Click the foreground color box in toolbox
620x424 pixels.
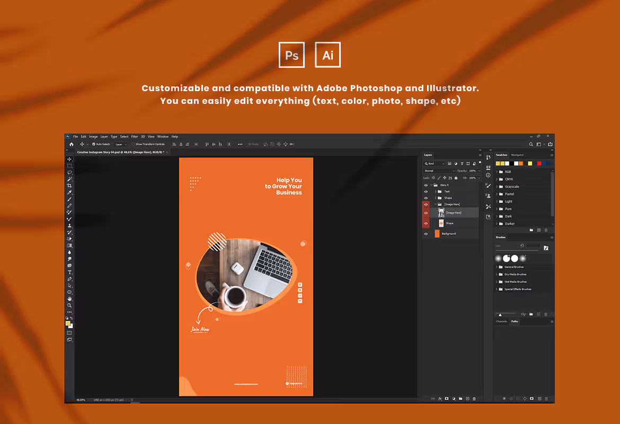68,323
